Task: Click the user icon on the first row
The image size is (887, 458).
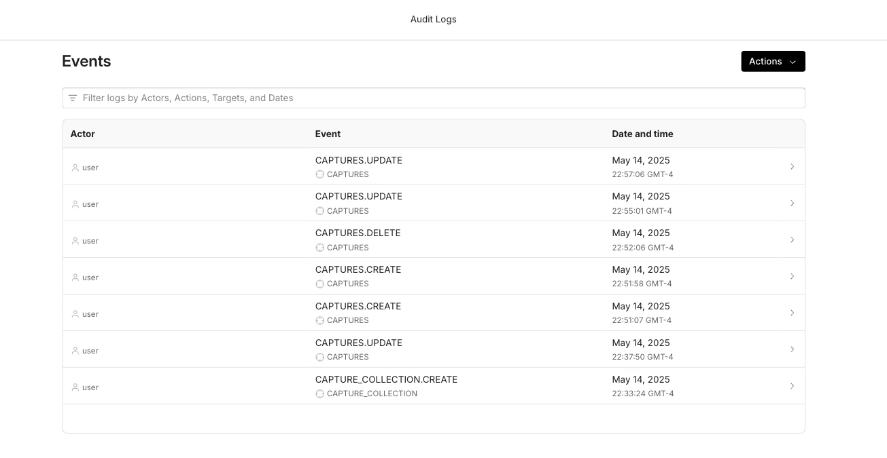Action: (75, 167)
